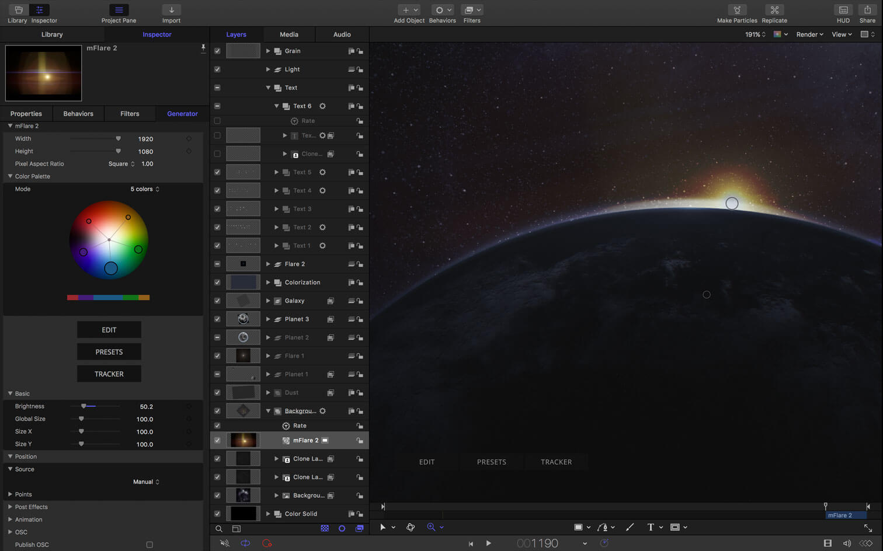Toggle visibility checkbox for mFlare 2 layer
Screen dimensions: 883x551
(x=217, y=441)
